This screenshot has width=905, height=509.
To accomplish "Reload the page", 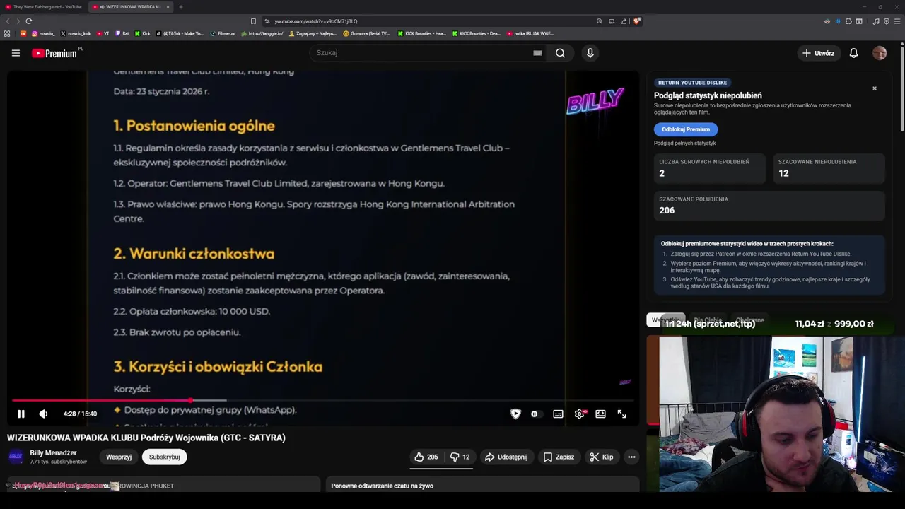I will tap(28, 21).
